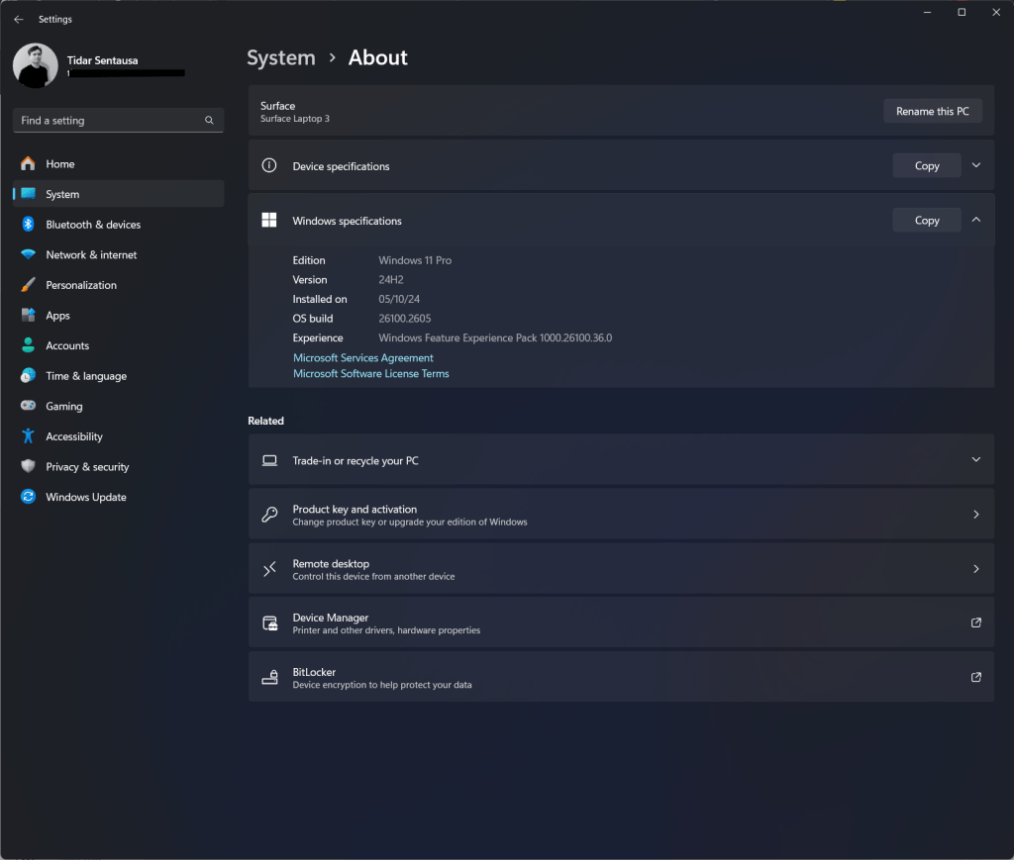Minimize the Settings window
This screenshot has height=860, width=1014.
(x=927, y=12)
